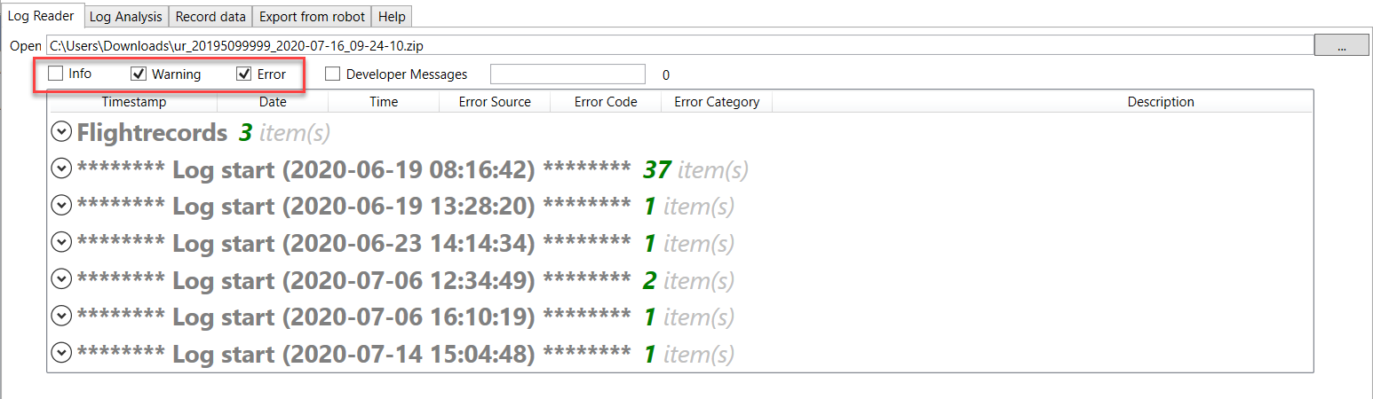Enable the Info checkbox filter
The height and width of the screenshot is (399, 1373).
(x=56, y=74)
